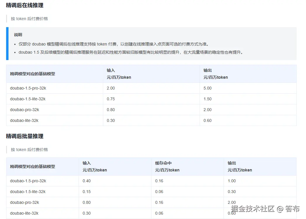Click input price 0.75 for doubao-1.5-lite-32k
This screenshot has width=306, height=219.
[x=111, y=99]
